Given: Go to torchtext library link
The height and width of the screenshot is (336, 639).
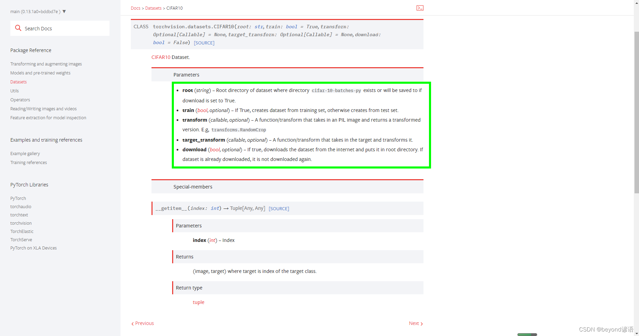Looking at the screenshot, I should pyautogui.click(x=19, y=215).
